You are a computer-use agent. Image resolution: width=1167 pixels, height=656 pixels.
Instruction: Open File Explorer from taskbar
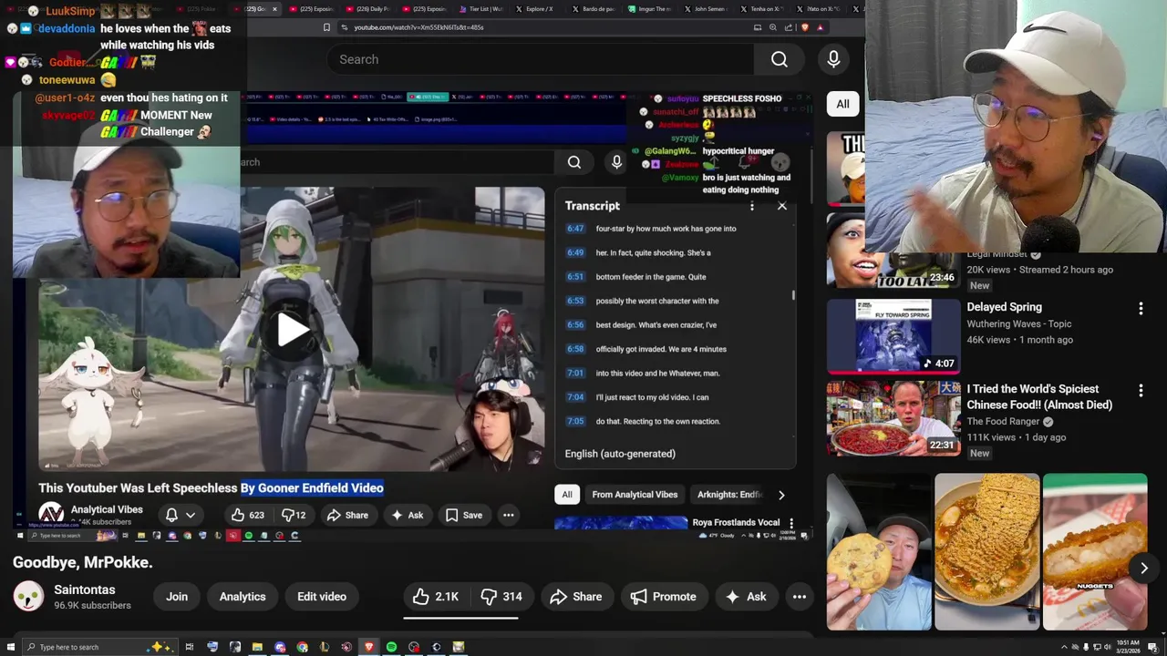pos(257,647)
